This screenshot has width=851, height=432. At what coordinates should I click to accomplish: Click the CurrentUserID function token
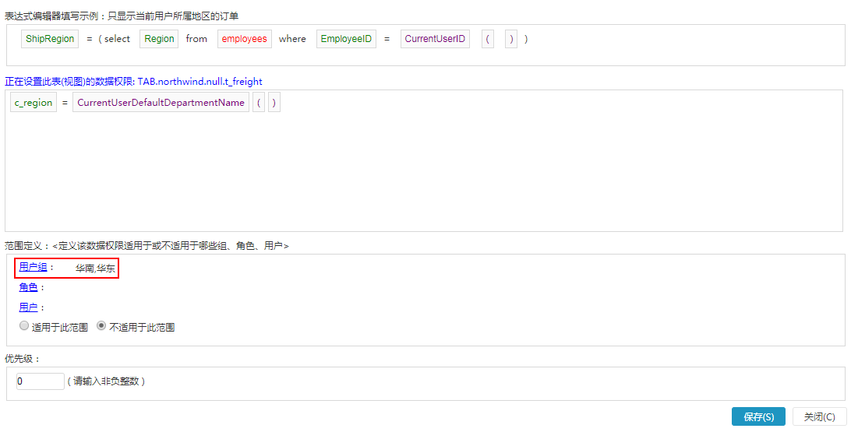(x=435, y=39)
